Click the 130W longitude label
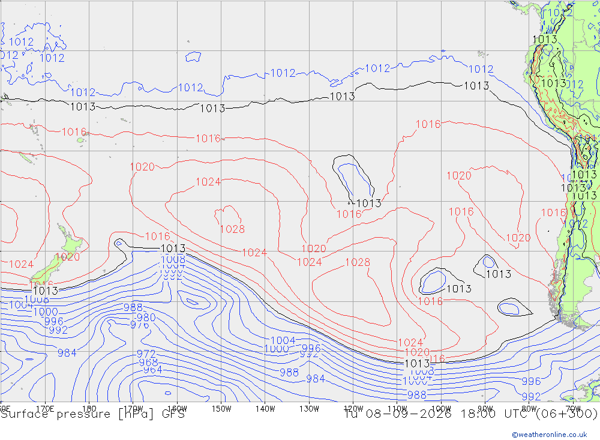The height and width of the screenshot is (440, 600). (x=309, y=409)
